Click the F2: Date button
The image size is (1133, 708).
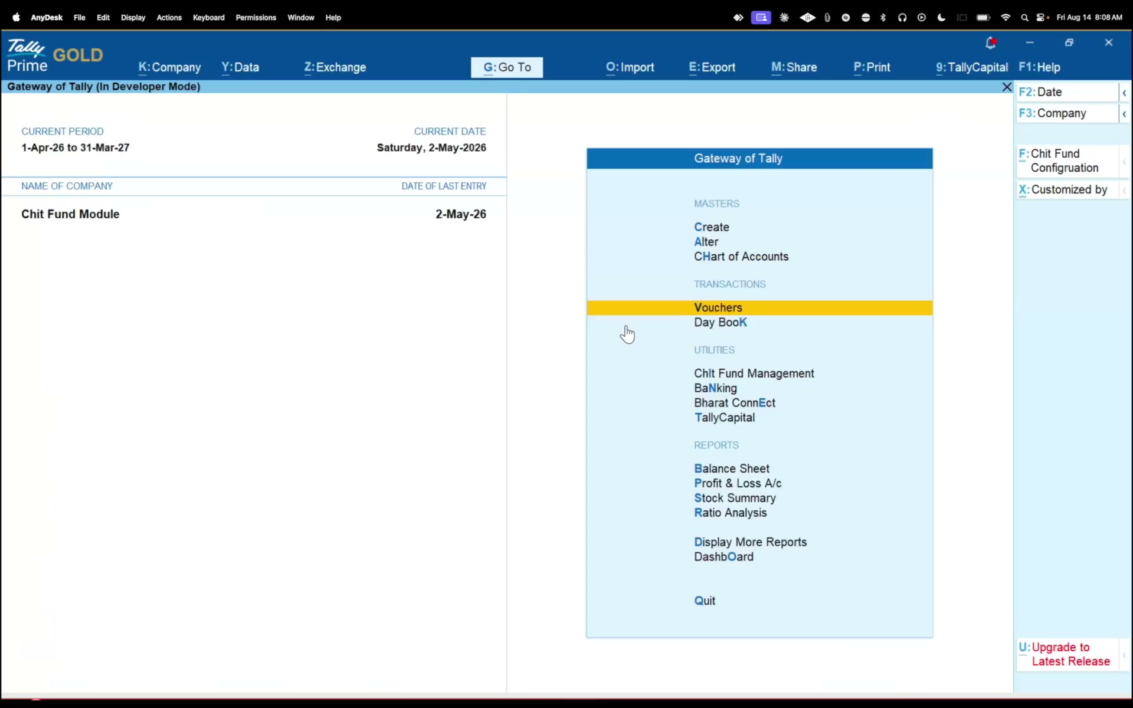pos(1067,92)
